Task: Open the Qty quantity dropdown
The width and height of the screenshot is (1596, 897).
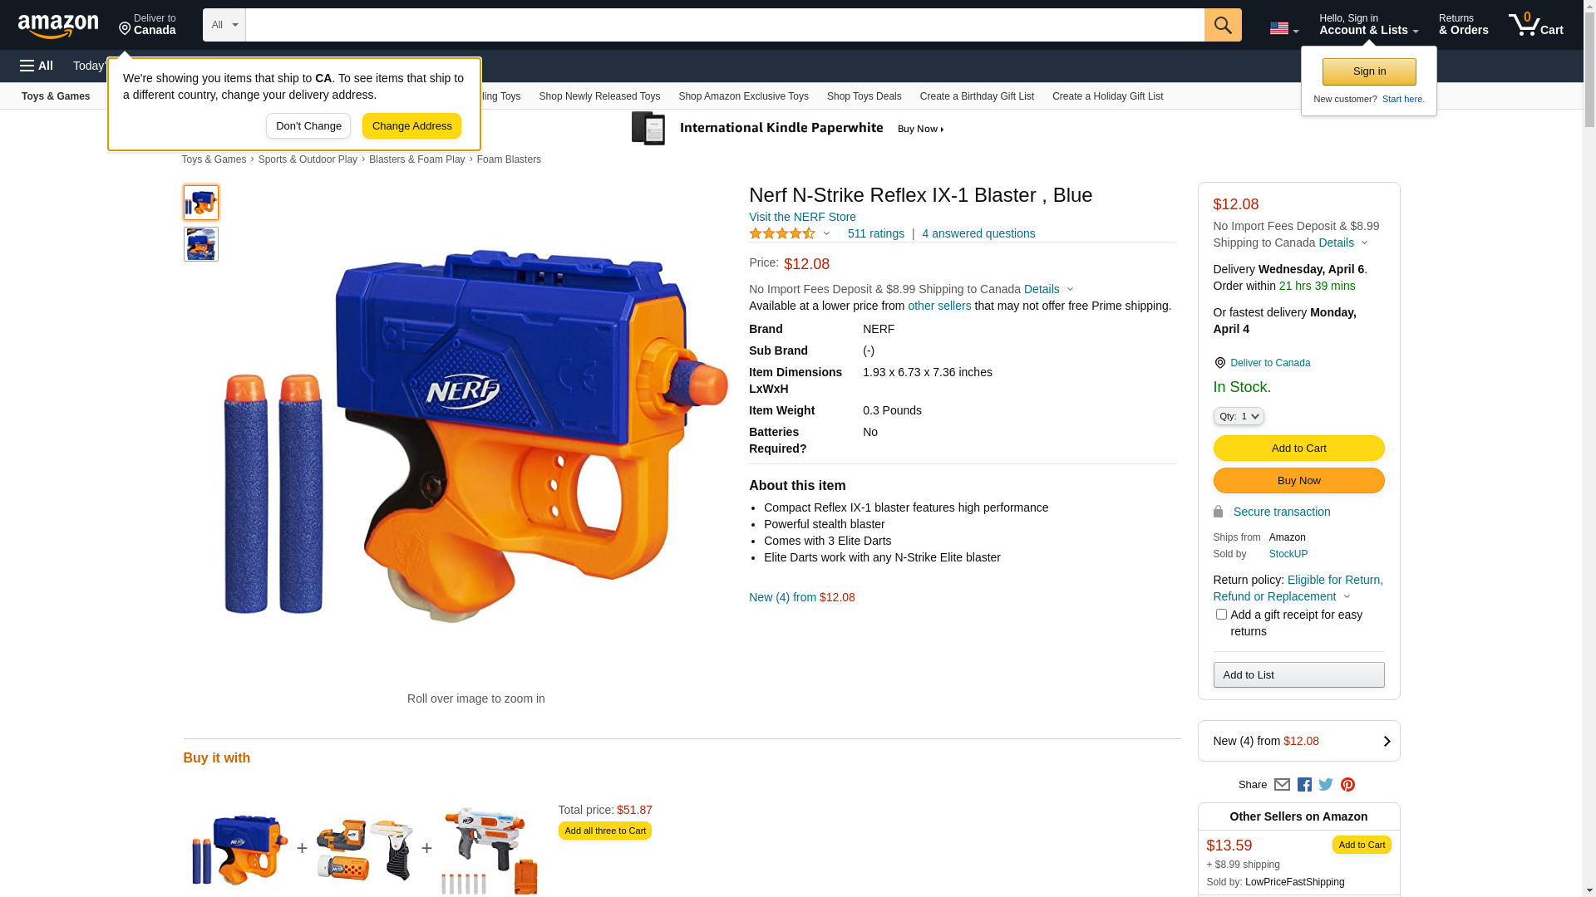Action: click(x=1239, y=416)
